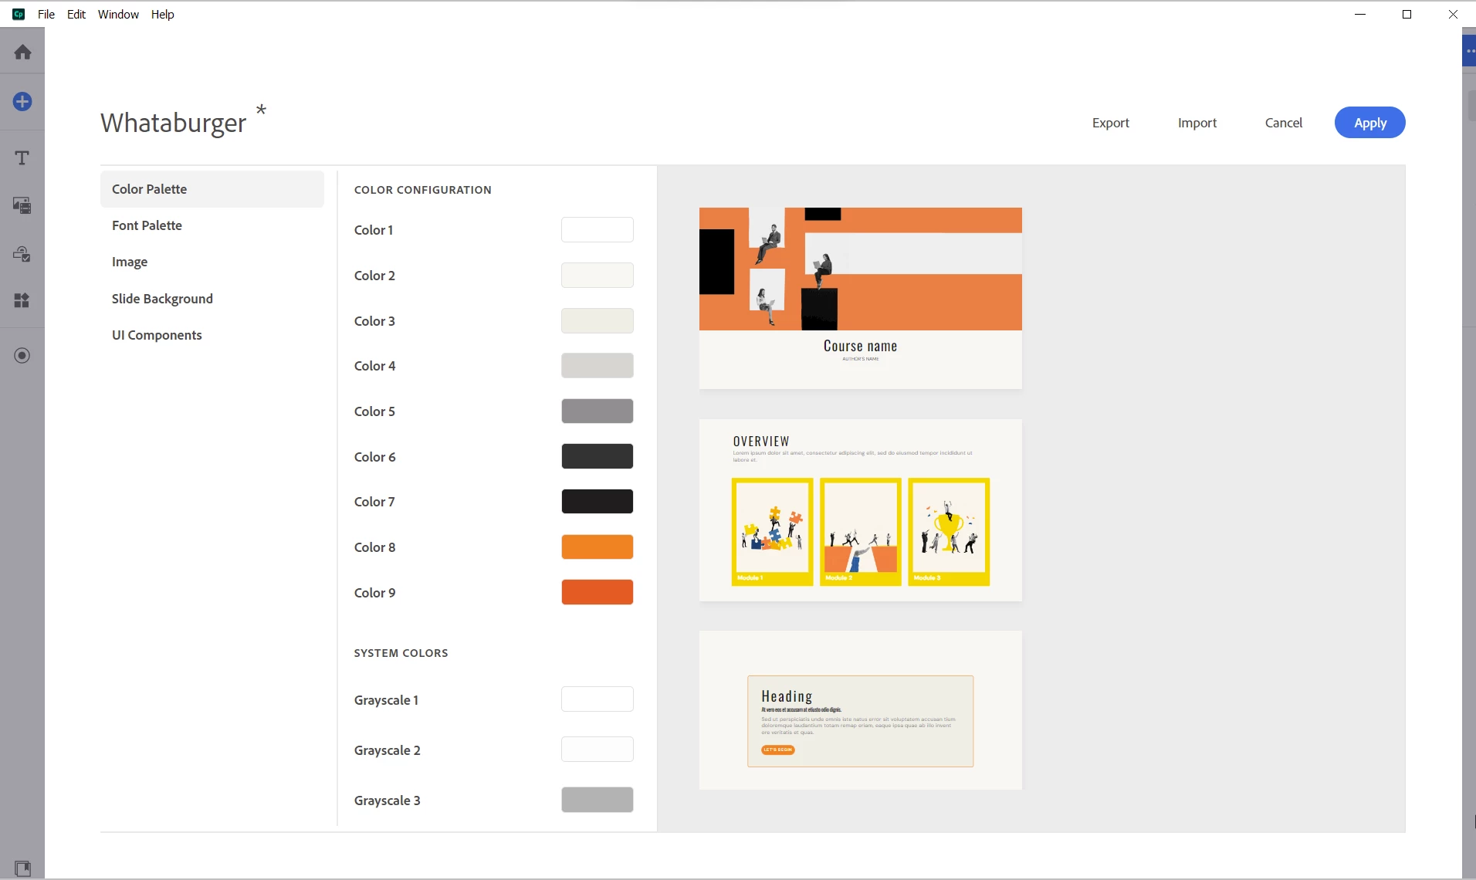
Task: Open the Color 2 swatch
Action: click(597, 276)
